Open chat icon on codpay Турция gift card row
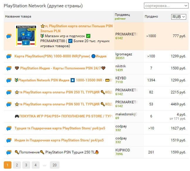This screenshot has width=190, height=171. [x=9, y=128]
